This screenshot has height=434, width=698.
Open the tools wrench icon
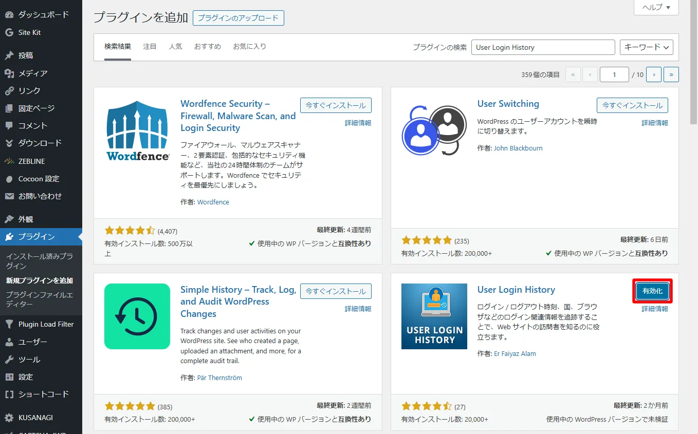coord(9,360)
